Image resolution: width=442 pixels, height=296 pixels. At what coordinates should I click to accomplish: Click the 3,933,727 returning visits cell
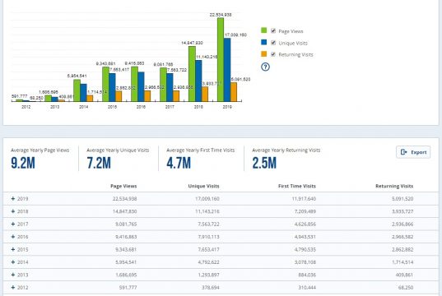(x=402, y=211)
